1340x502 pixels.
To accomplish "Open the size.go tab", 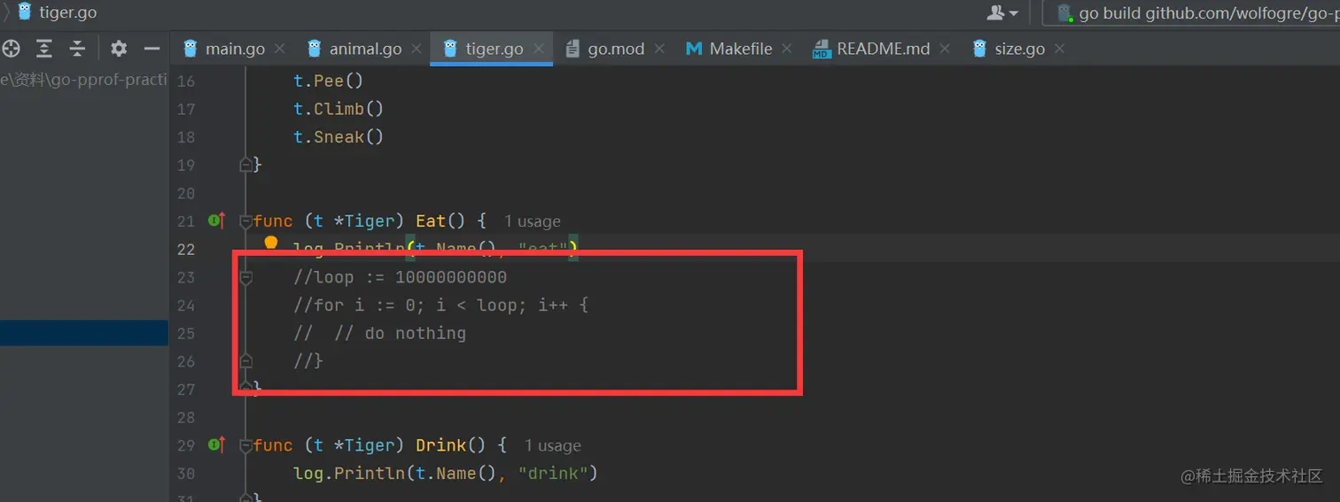I will 1019,49.
